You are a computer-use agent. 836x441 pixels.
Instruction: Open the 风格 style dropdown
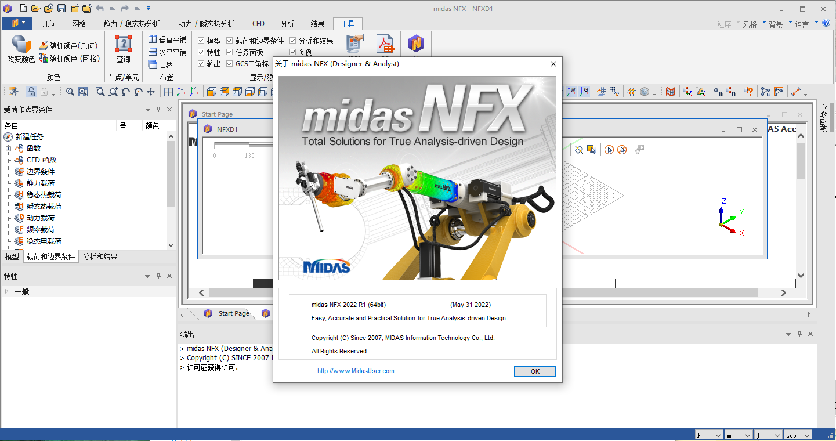(752, 24)
